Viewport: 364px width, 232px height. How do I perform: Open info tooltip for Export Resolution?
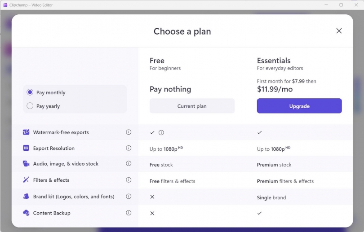[129, 148]
